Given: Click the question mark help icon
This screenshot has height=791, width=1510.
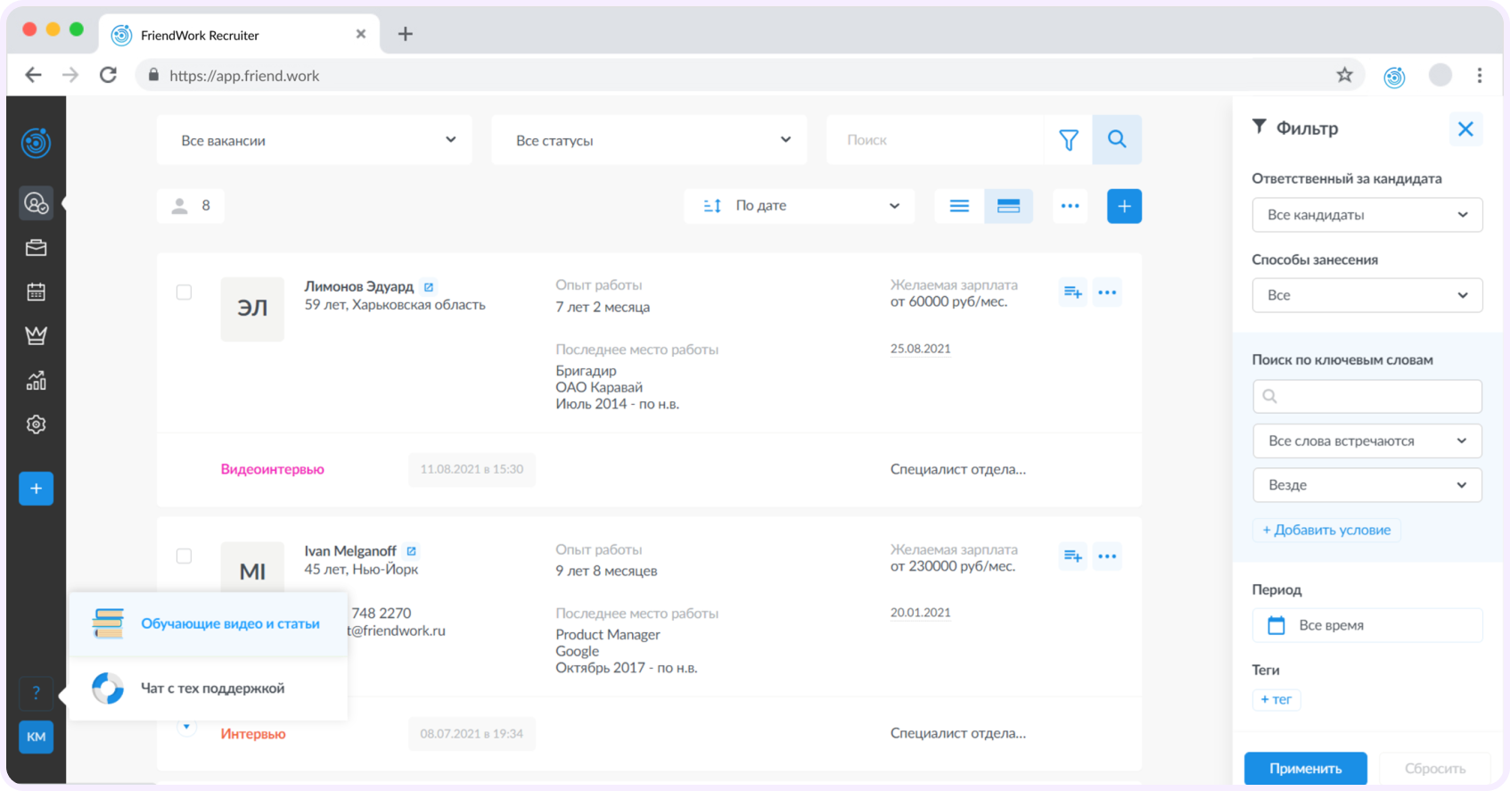Looking at the screenshot, I should coord(37,693).
